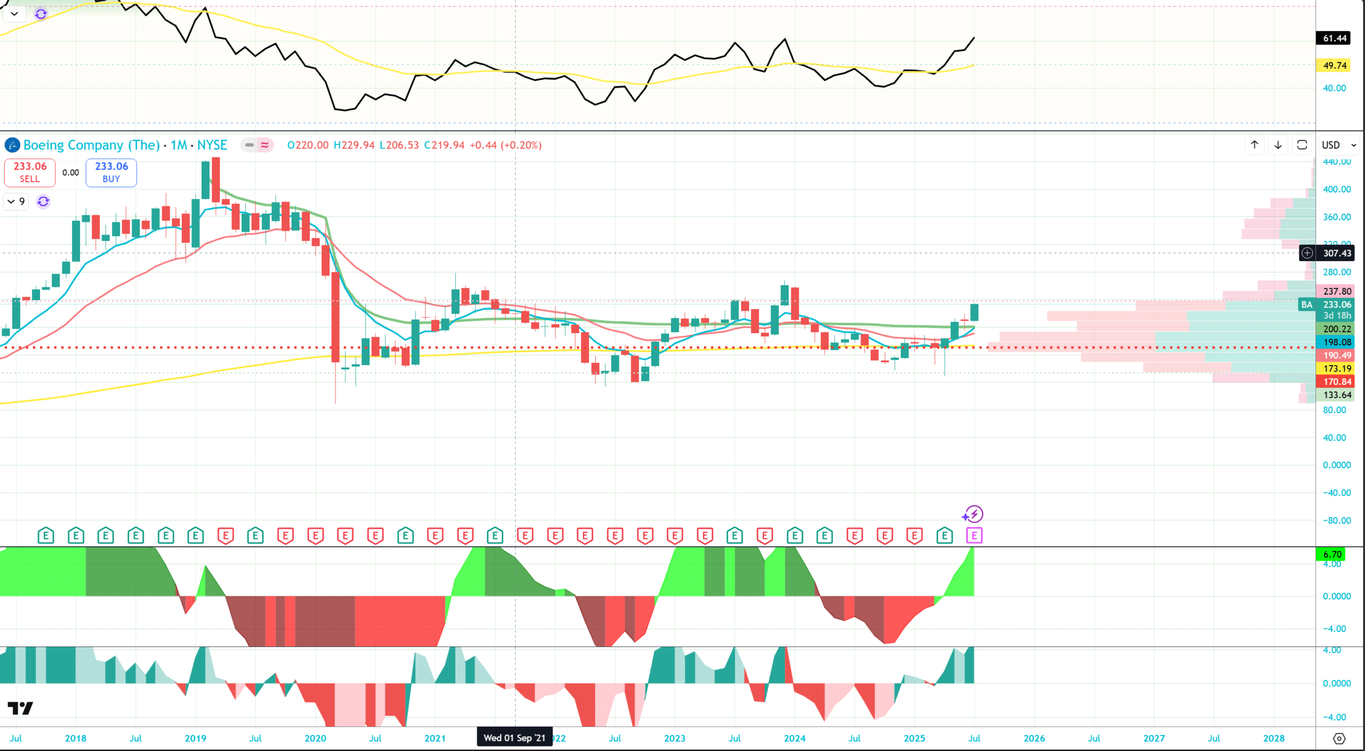Click the NYSE exchange label

tap(212, 145)
